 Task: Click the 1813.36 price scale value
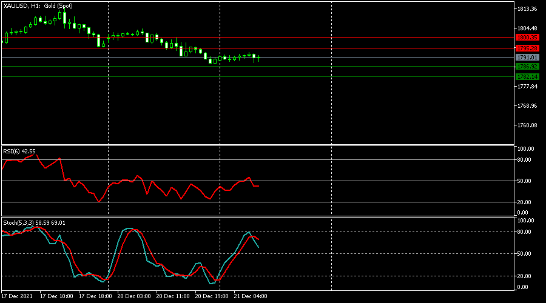527,9
